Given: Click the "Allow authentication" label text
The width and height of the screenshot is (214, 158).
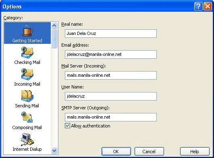Looking at the screenshot, I should 91,126.
